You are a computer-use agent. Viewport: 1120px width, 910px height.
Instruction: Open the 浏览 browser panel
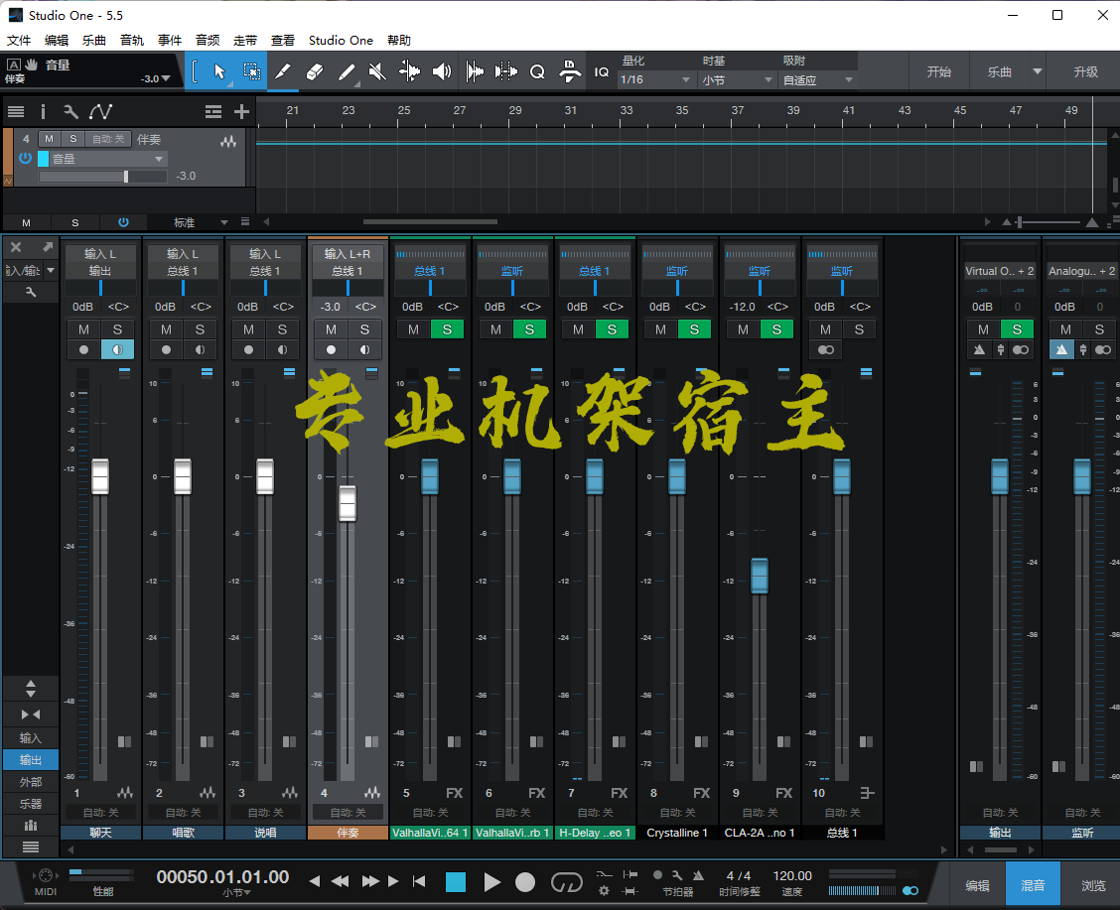click(1093, 885)
